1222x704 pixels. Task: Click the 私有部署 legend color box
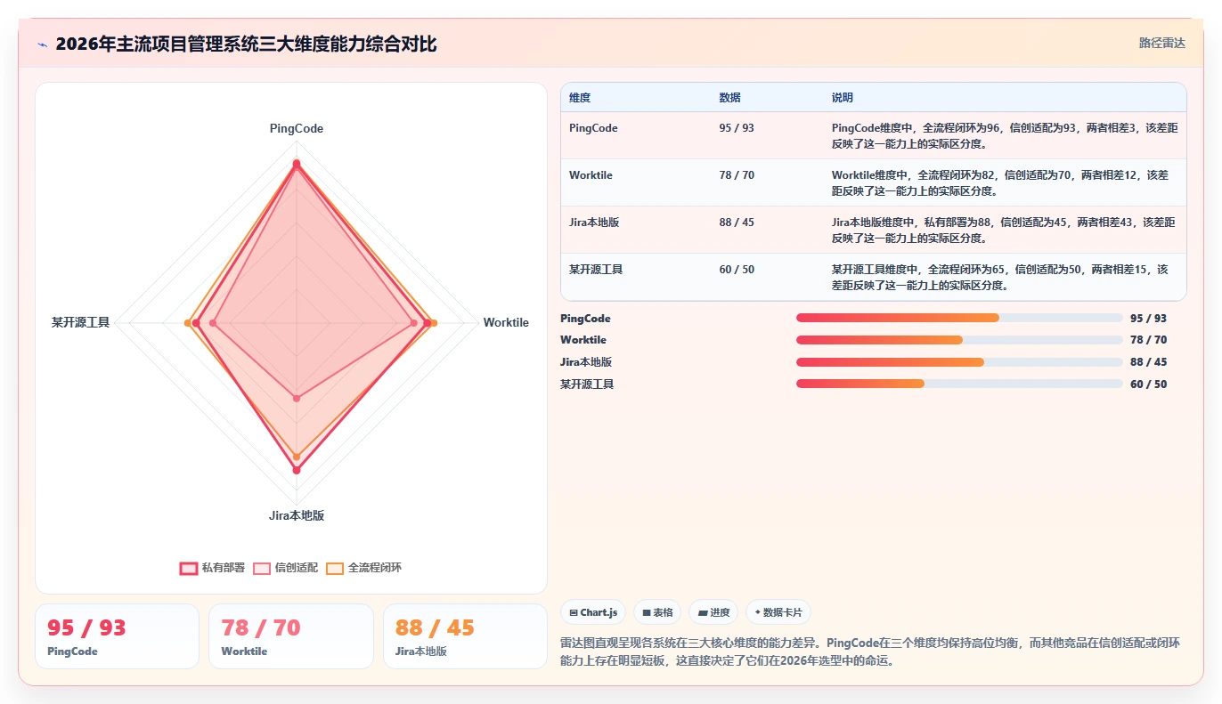(x=189, y=568)
